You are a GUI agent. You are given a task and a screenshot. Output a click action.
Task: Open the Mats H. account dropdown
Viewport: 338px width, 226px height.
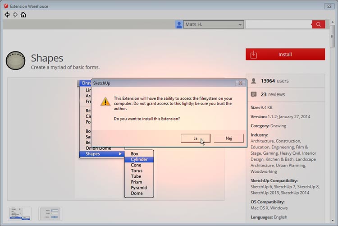click(214, 24)
